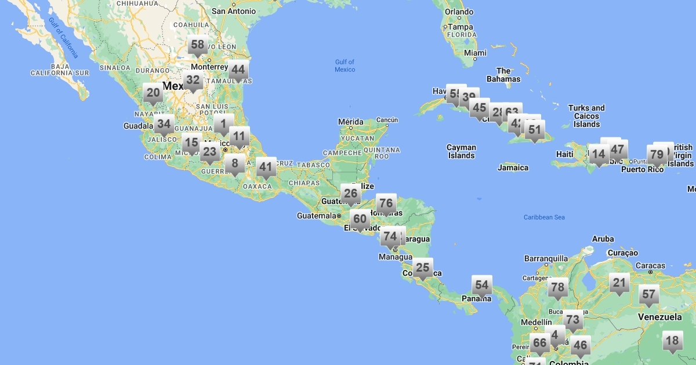Select marker 54 in Panama
The height and width of the screenshot is (365, 696).
pyautogui.click(x=482, y=286)
